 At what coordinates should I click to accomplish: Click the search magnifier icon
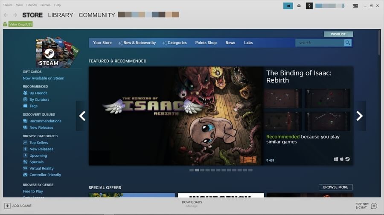348,42
